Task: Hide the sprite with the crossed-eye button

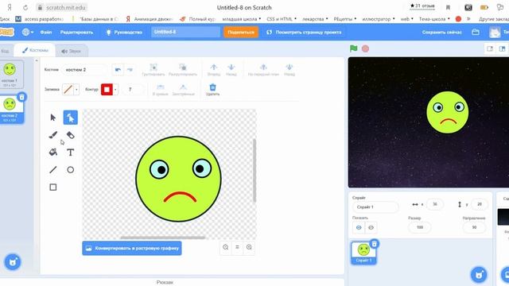Action: click(371, 228)
